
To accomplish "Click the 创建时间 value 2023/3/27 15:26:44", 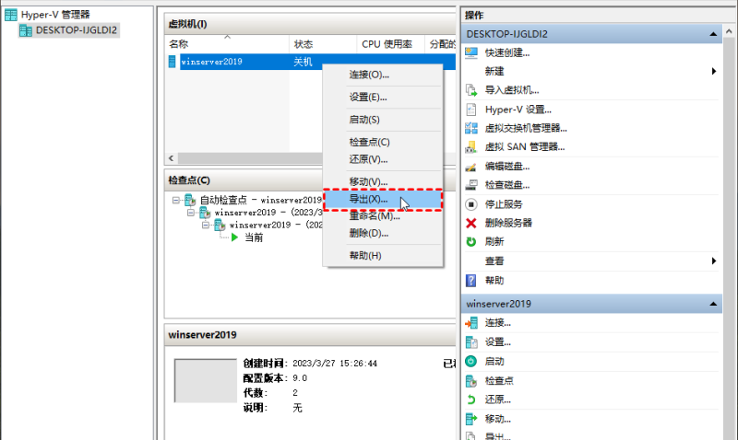I will click(x=335, y=364).
